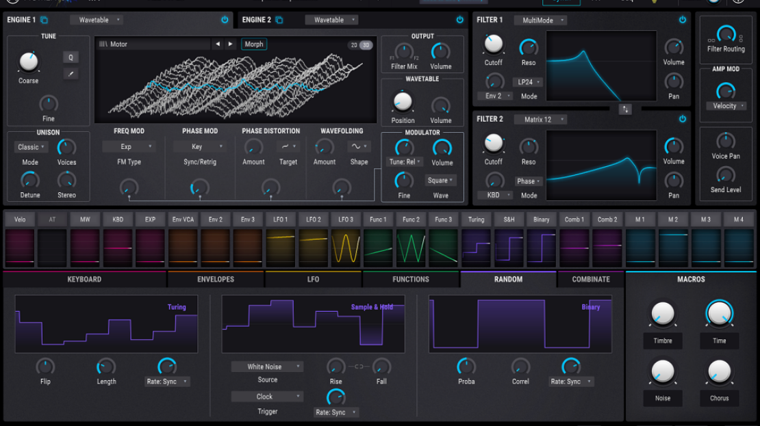Click the Rise/Fall link icon
The image size is (760, 426).
[359, 367]
